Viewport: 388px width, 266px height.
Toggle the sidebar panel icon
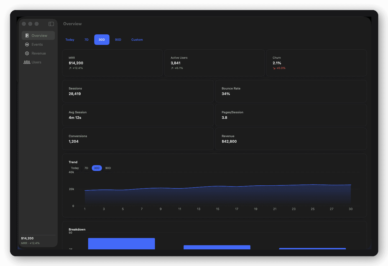point(51,24)
